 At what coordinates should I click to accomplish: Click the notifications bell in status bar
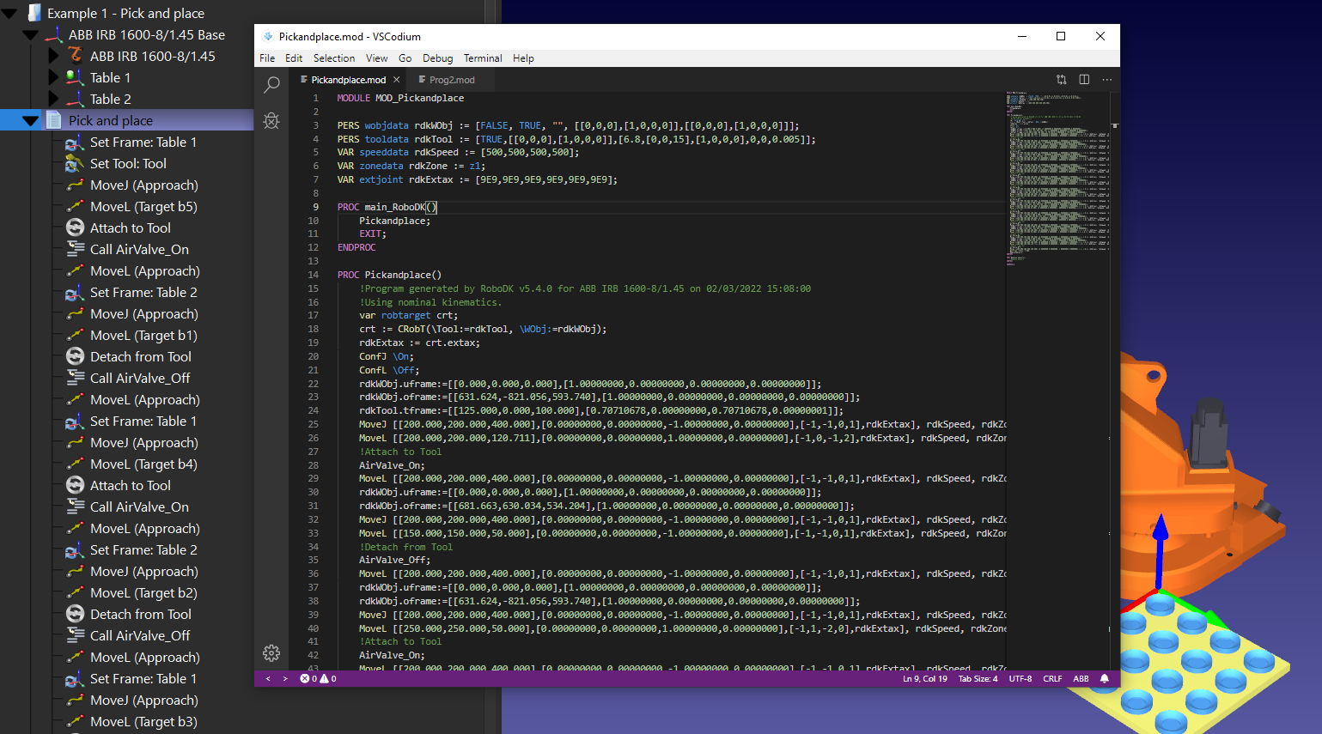coord(1105,679)
